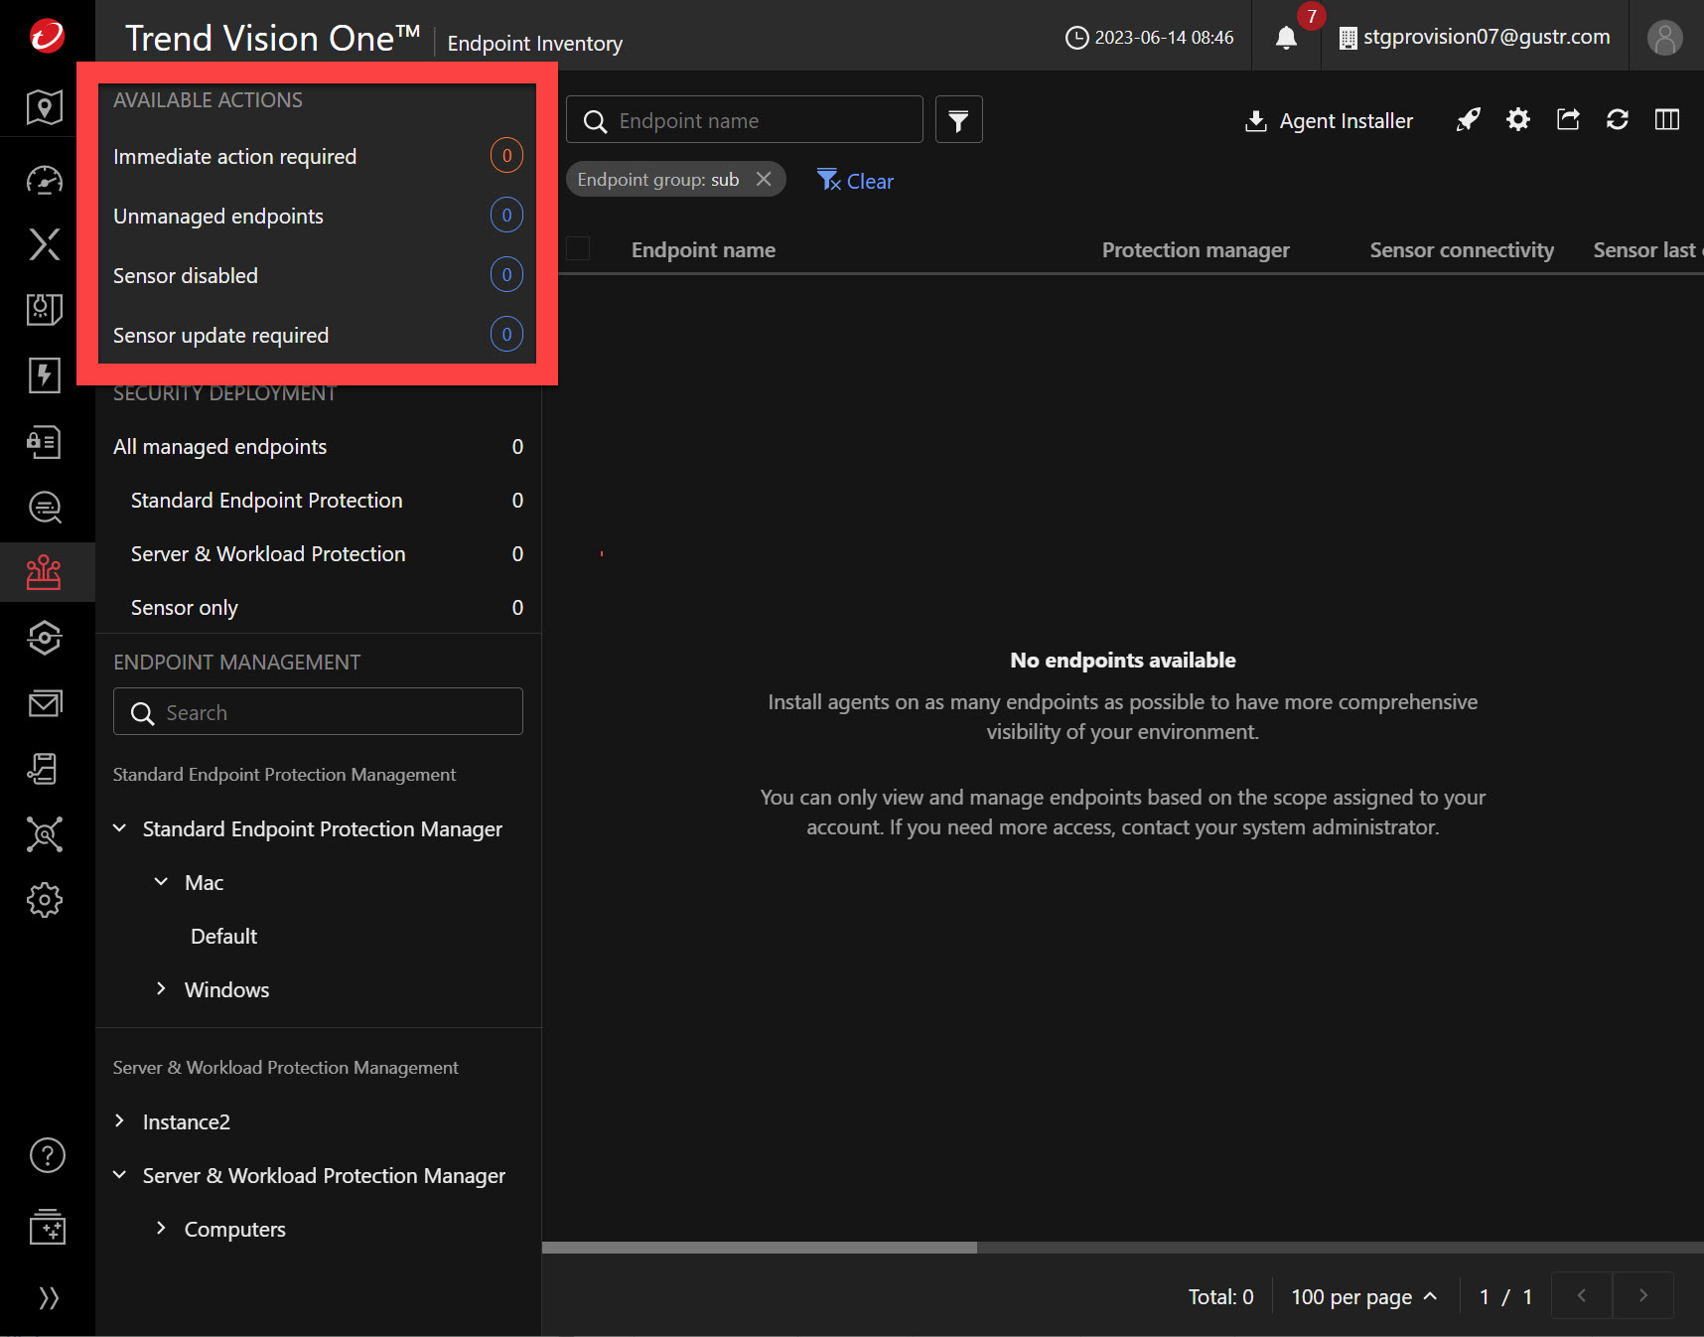This screenshot has width=1704, height=1337.
Task: Expand the Instance2 tree node
Action: click(x=120, y=1121)
